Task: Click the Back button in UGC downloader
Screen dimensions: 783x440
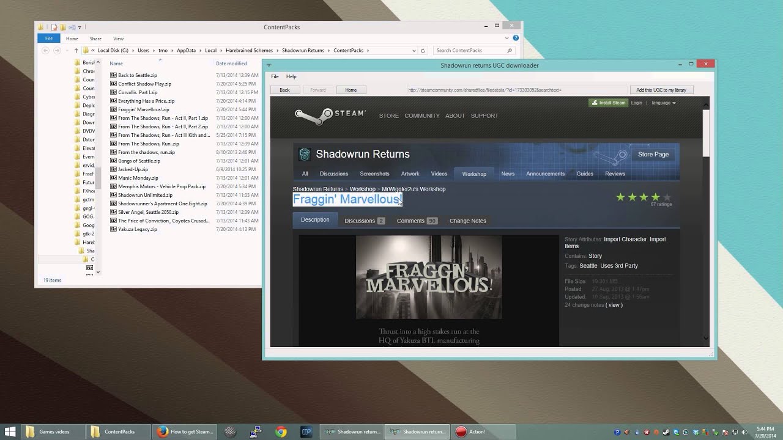Action: tap(284, 90)
